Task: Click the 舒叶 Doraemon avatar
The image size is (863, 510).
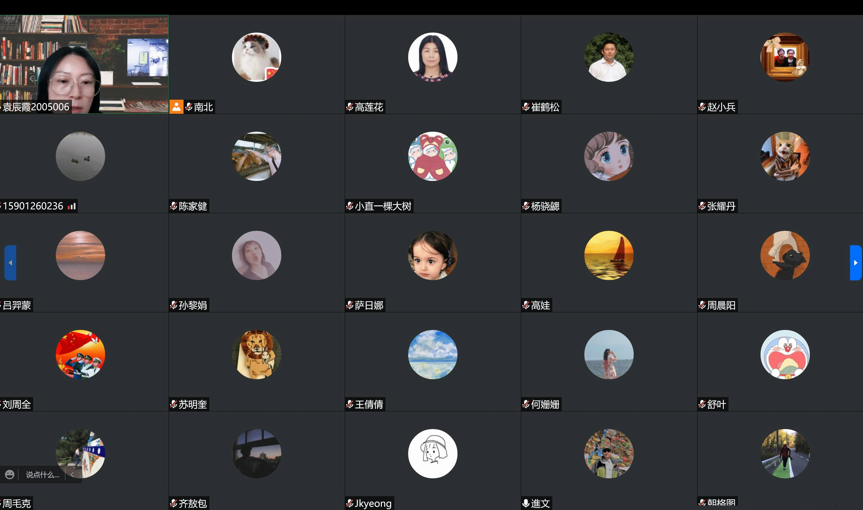Action: click(785, 354)
